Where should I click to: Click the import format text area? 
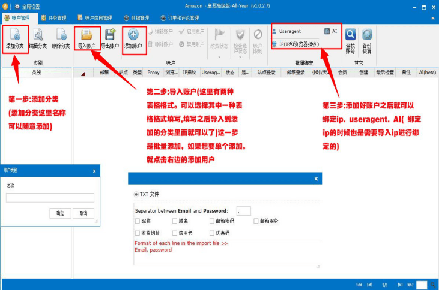pyautogui.click(x=227, y=253)
